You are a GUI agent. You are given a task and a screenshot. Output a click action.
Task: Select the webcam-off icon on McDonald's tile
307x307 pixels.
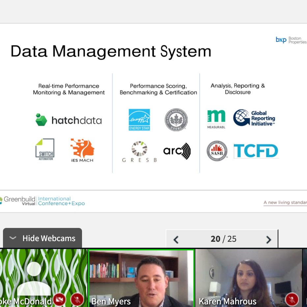(59, 299)
